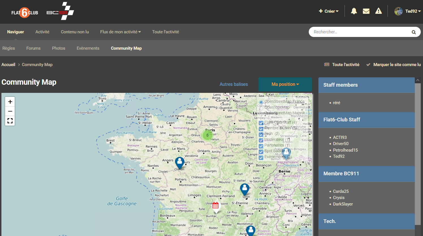Select the OpenTopoMap base layer

point(261,108)
